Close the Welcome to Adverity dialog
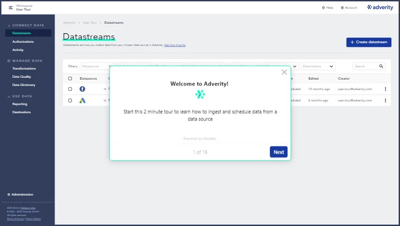This screenshot has width=400, height=226. (x=284, y=72)
